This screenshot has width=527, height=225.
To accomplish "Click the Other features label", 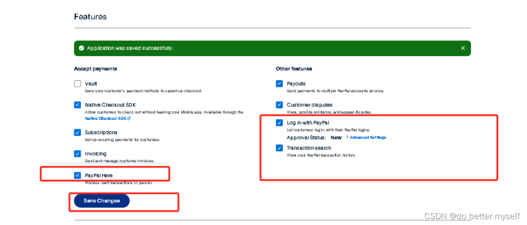I will 294,69.
